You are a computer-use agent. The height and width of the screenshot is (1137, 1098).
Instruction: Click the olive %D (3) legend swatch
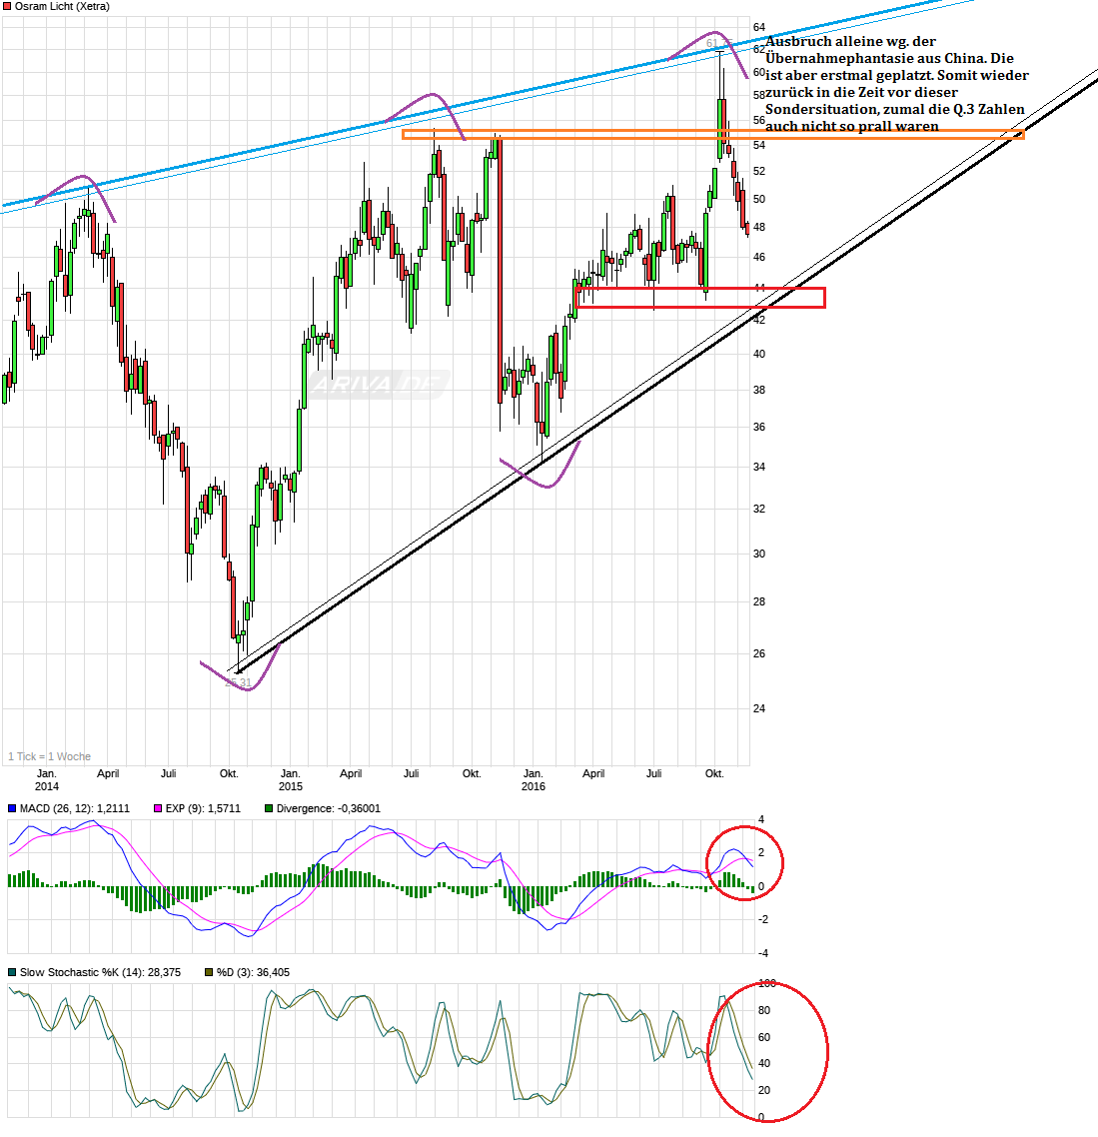coord(210,972)
